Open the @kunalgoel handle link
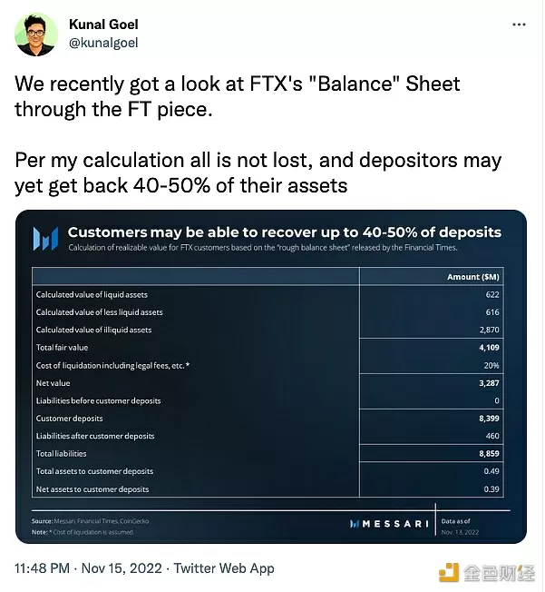The height and width of the screenshot is (592, 545). pos(103,43)
